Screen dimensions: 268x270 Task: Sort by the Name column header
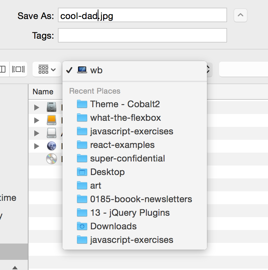pyautogui.click(x=43, y=92)
